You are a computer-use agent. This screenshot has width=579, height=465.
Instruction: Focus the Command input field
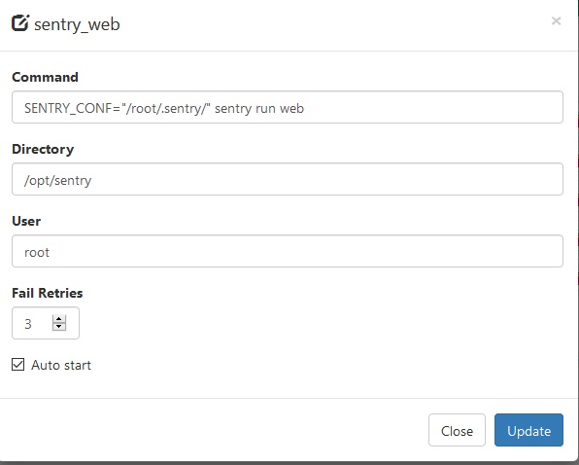tap(288, 107)
